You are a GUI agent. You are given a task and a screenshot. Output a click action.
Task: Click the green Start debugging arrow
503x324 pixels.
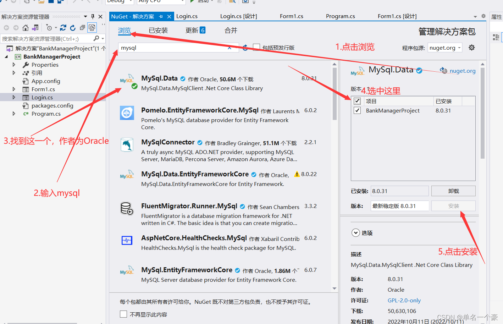coord(192,1)
